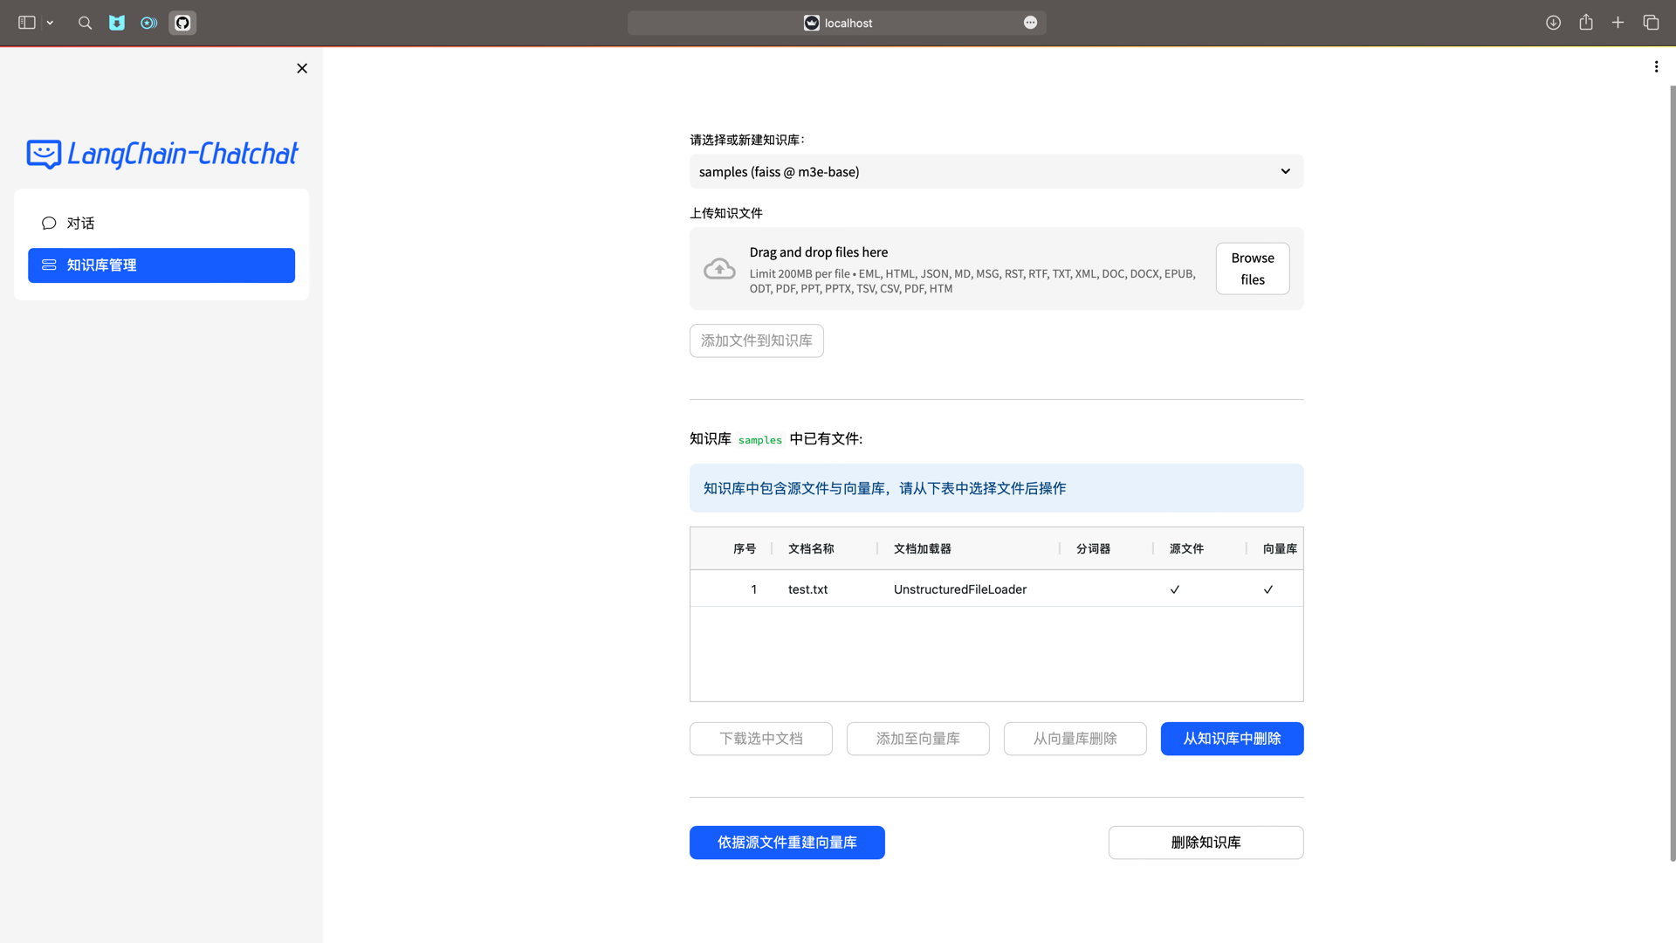Image resolution: width=1676 pixels, height=943 pixels.
Task: Click the Safari search magnifier icon
Action: pos(85,23)
